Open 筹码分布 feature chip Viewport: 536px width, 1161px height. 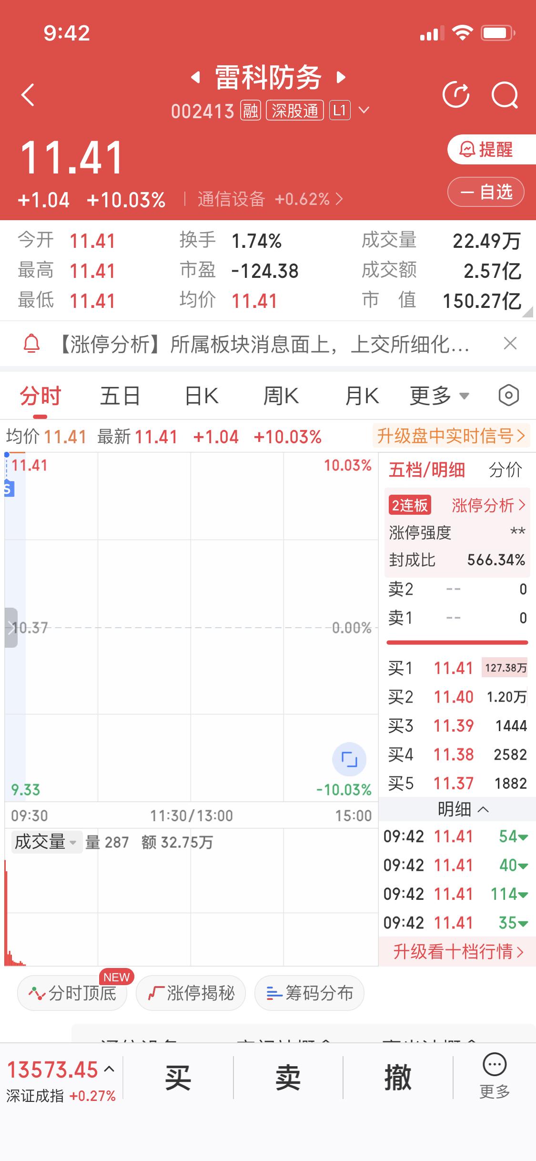tap(310, 993)
